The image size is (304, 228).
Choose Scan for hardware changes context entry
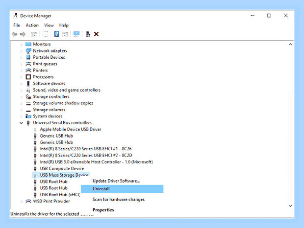119,200
